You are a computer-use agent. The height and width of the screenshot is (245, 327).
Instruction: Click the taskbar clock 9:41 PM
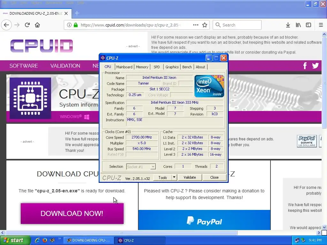(315, 240)
